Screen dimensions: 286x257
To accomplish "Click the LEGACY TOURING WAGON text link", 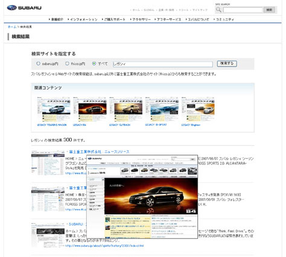I will [52, 125].
